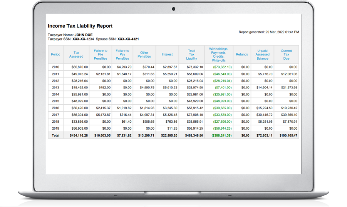Image resolution: width=347 pixels, height=207 pixels.
Task: Select the 2018 period cell
Action: pyautogui.click(x=55, y=122)
